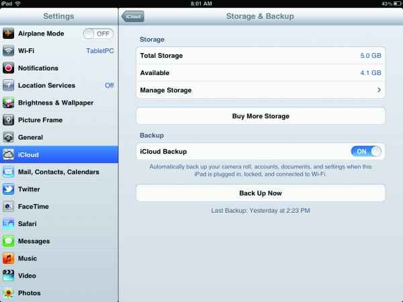The width and height of the screenshot is (403, 302).
Task: Tap the red Notifications icon
Action: coord(8,68)
